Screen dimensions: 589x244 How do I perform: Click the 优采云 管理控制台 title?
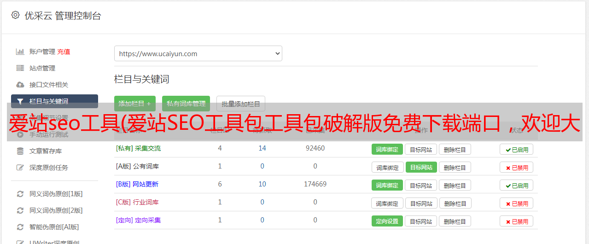[63, 16]
